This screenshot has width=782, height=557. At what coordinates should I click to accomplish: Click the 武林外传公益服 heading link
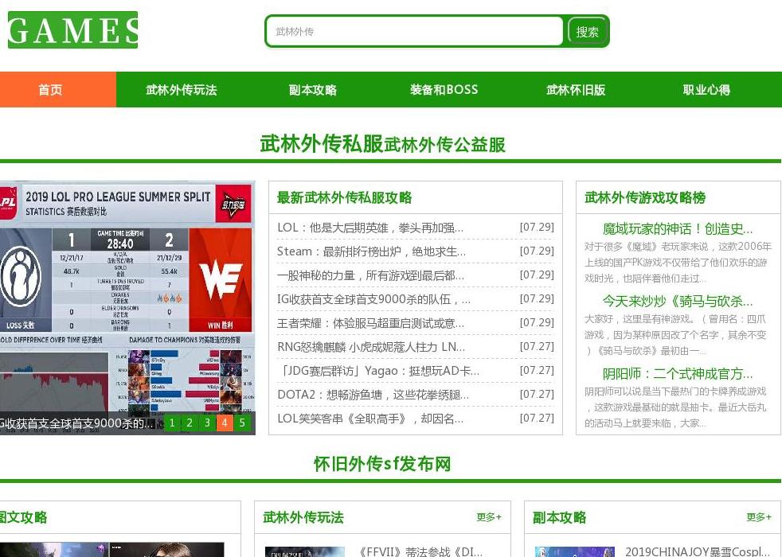tap(445, 145)
